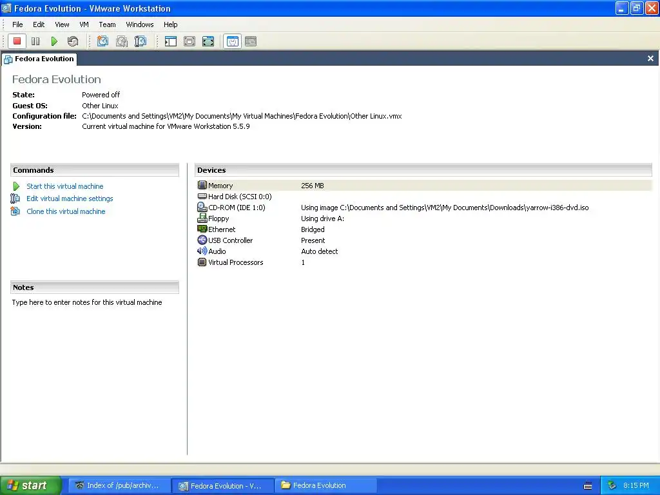This screenshot has height=495, width=660.
Task: Click the green Power On toolbar icon
Action: tap(54, 41)
